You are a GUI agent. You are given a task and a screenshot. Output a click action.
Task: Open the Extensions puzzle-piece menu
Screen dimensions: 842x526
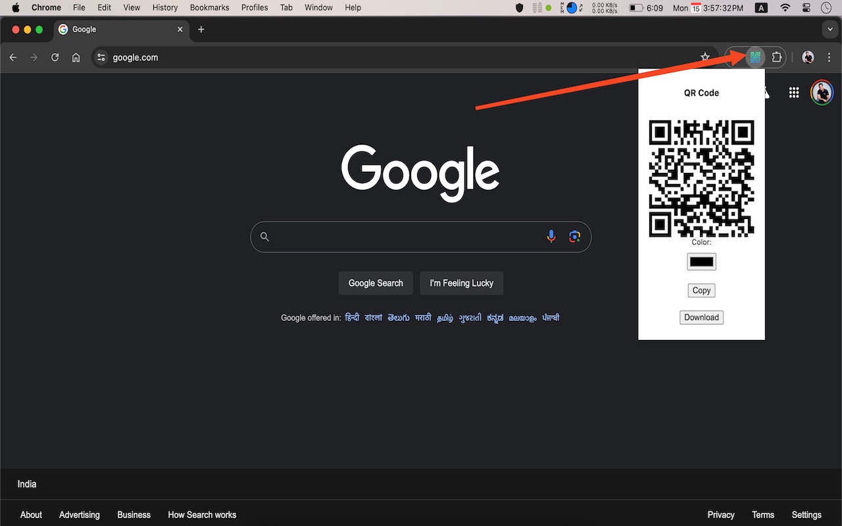coord(776,57)
